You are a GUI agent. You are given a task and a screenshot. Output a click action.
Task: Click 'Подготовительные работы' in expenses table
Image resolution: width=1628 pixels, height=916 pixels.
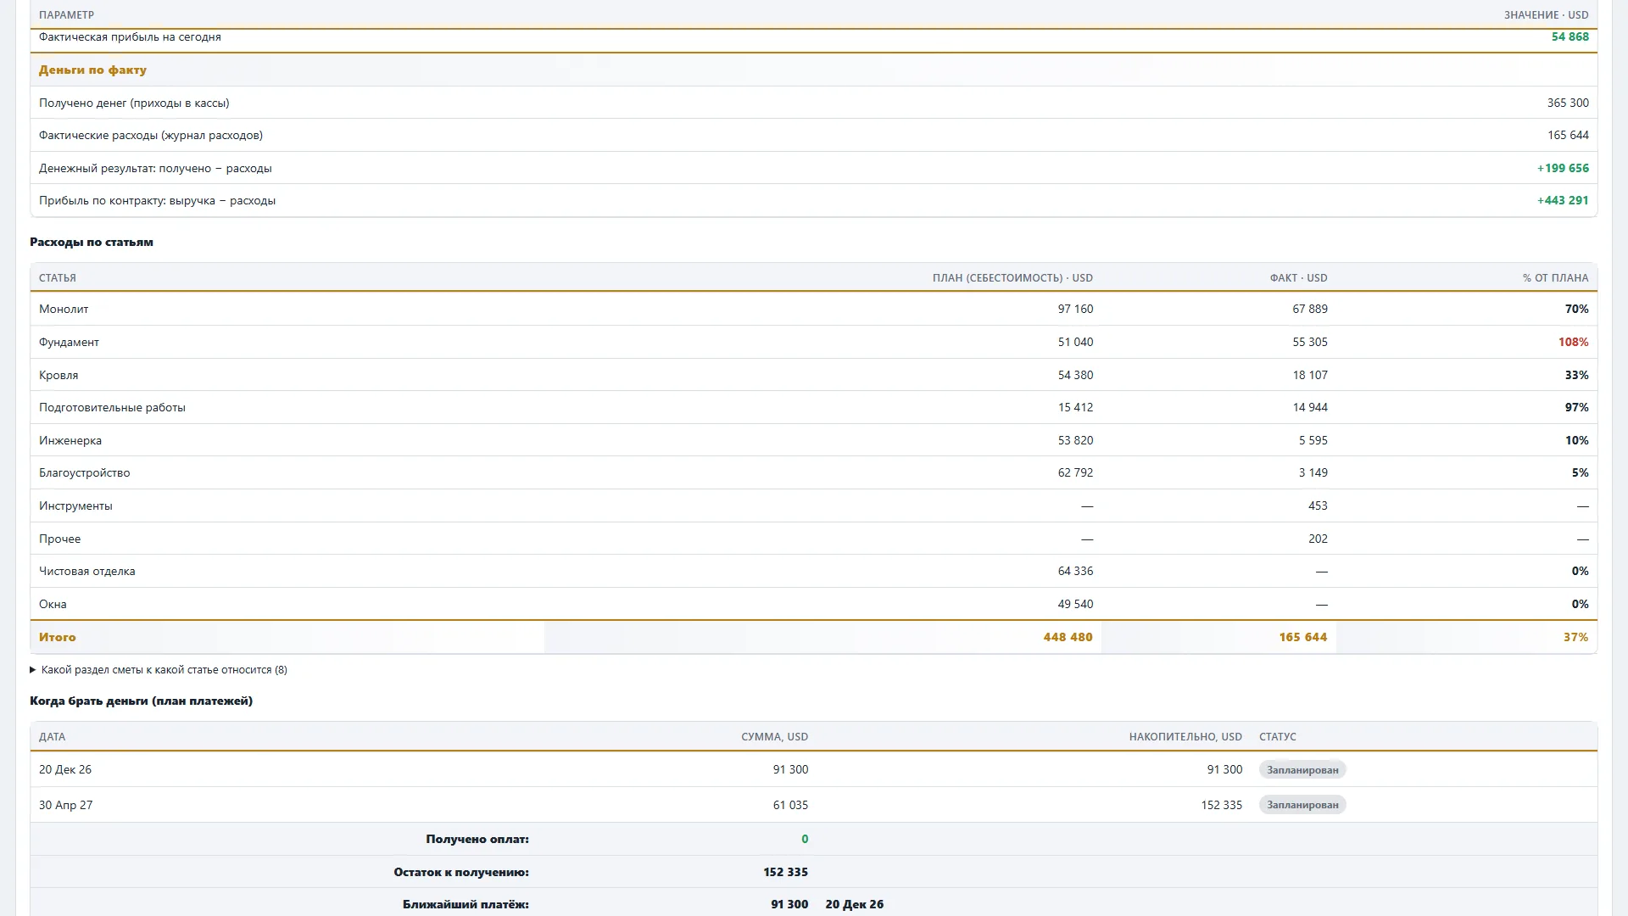112,408
